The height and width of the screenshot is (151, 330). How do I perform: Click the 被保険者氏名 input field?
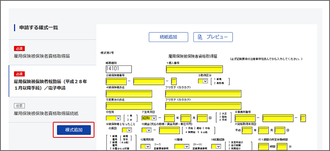[x=129, y=94]
